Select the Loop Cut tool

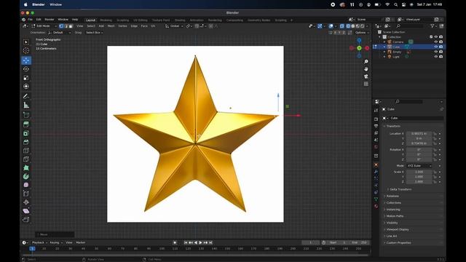pyautogui.click(x=26, y=151)
